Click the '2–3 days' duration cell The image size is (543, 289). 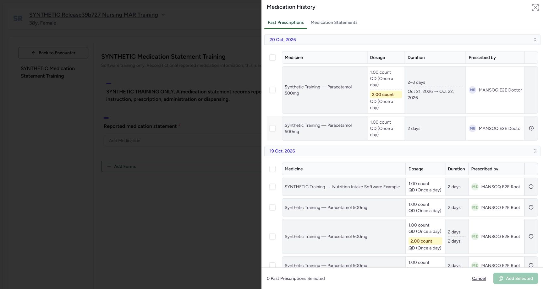coord(416,82)
